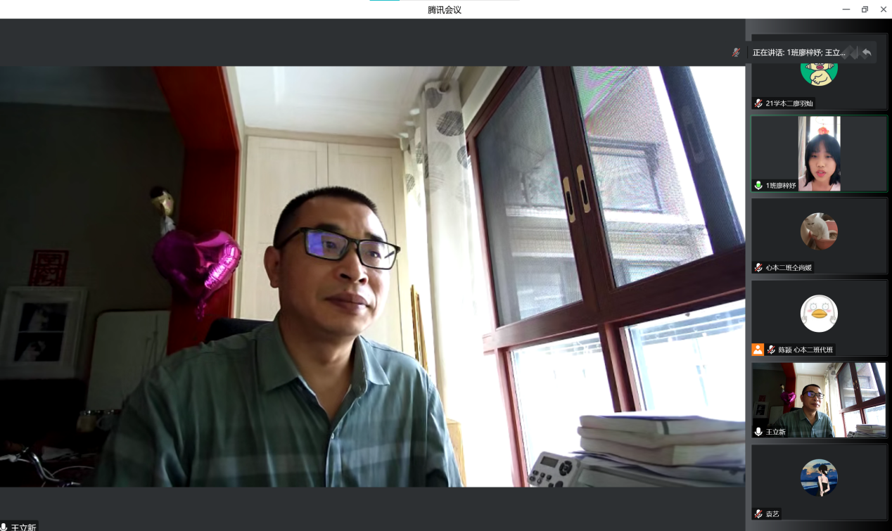Click the muted mic icon beside 正在讲话 bar
The height and width of the screenshot is (531, 892).
click(x=736, y=52)
